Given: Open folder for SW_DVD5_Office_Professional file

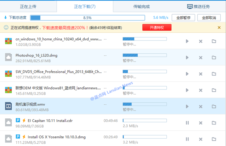Looking at the screenshot, I should click(214, 74).
